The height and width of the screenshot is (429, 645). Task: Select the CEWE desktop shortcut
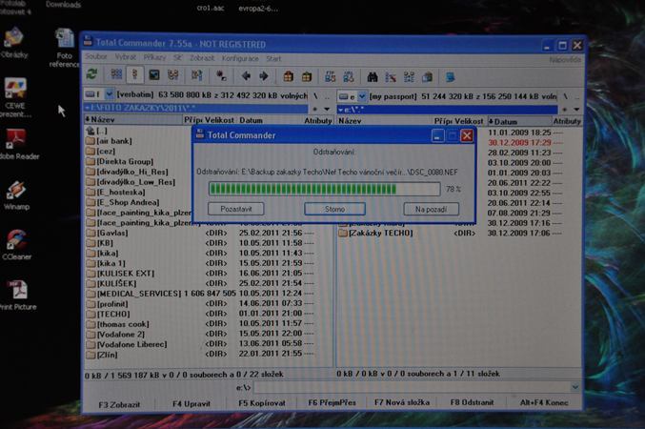coord(15,97)
